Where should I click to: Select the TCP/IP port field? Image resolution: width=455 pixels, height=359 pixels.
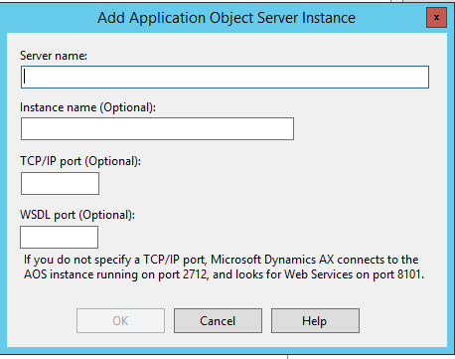(60, 183)
